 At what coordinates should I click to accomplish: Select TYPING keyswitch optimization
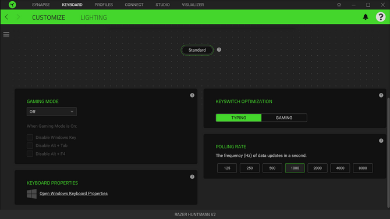pos(239,118)
